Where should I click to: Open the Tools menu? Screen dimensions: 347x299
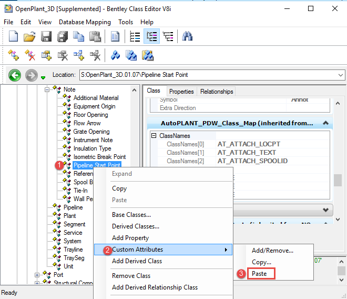(126, 22)
